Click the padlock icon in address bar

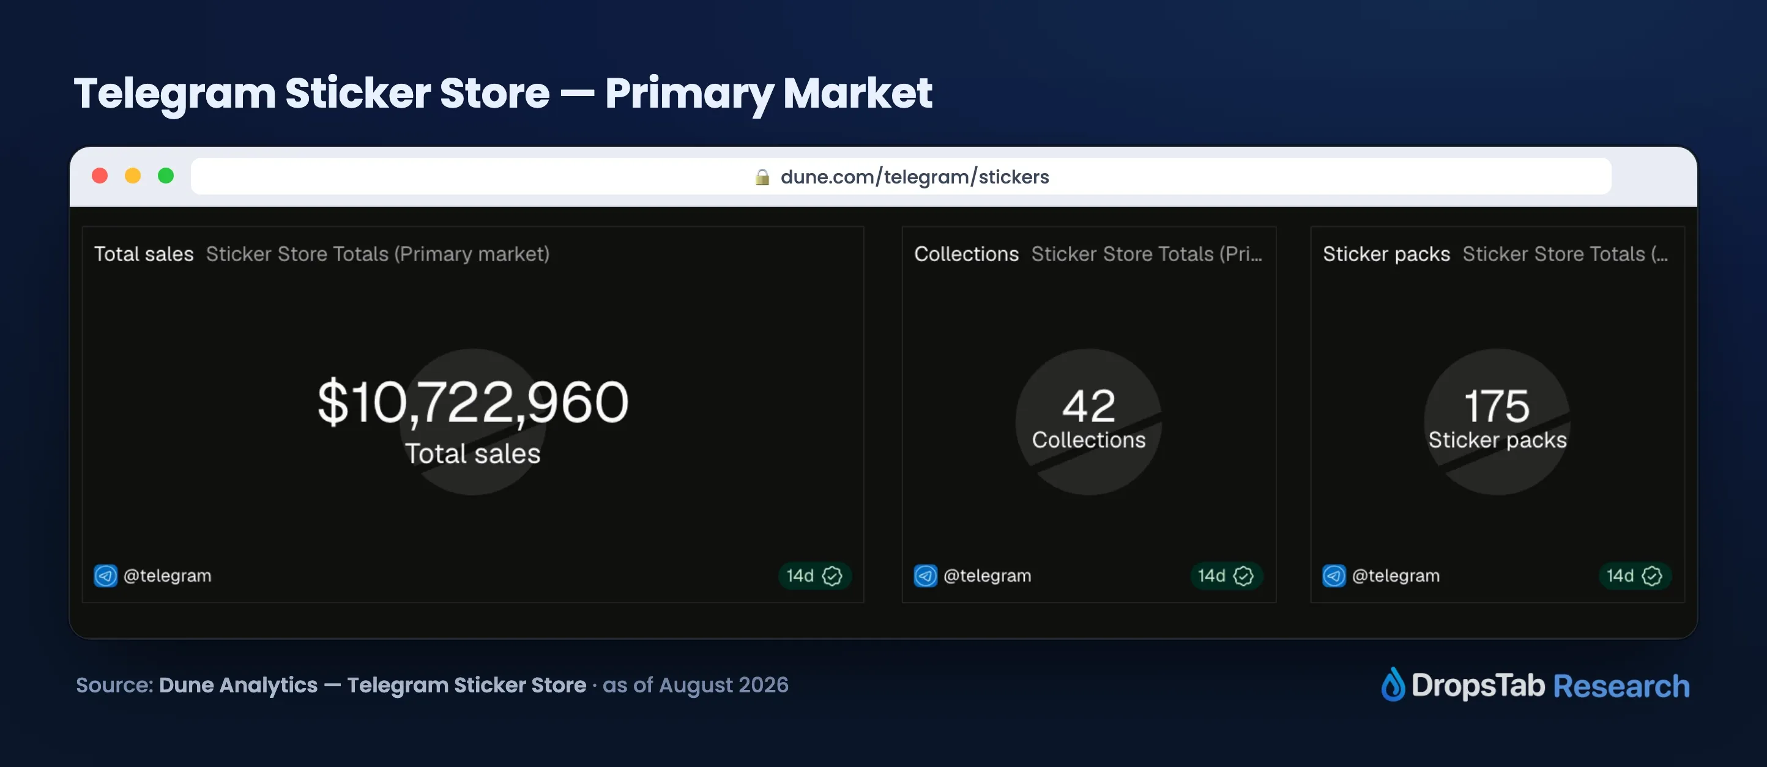(762, 177)
